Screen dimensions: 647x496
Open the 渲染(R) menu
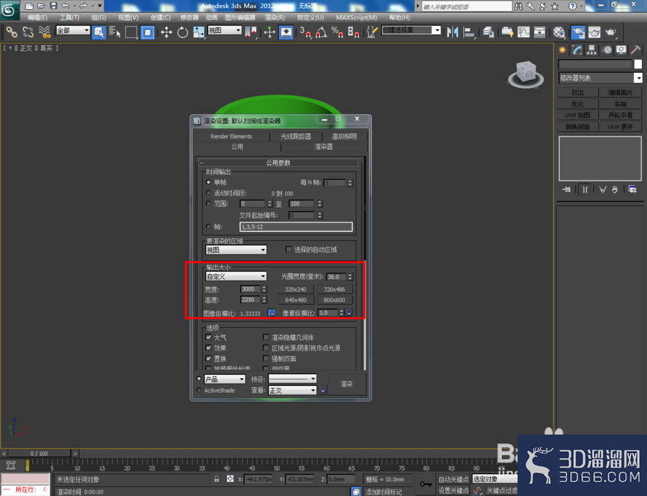pyautogui.click(x=275, y=17)
